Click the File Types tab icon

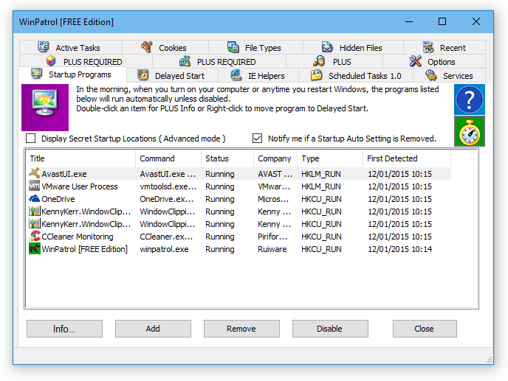click(x=233, y=47)
